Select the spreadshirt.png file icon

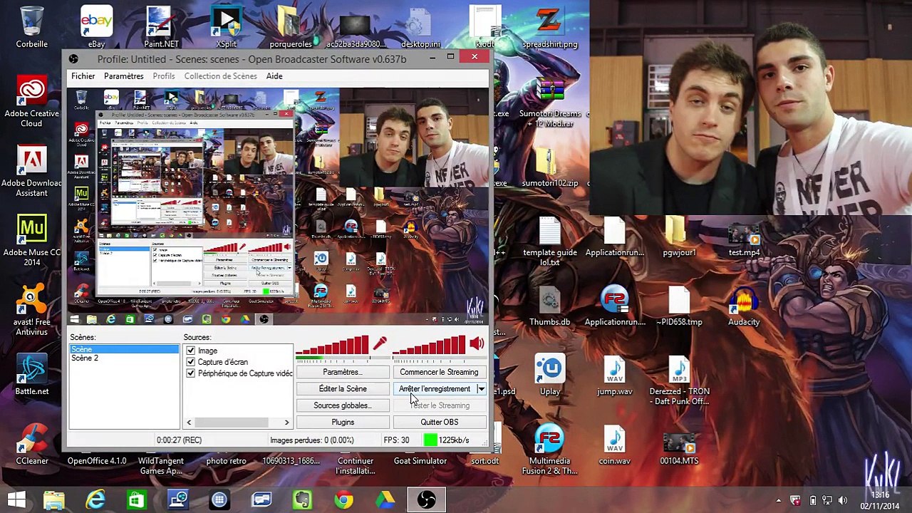[x=549, y=27]
